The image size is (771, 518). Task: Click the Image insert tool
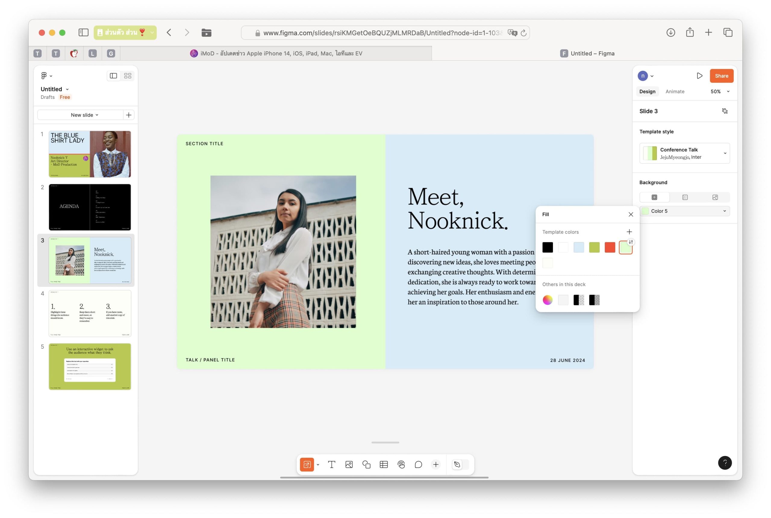349,464
